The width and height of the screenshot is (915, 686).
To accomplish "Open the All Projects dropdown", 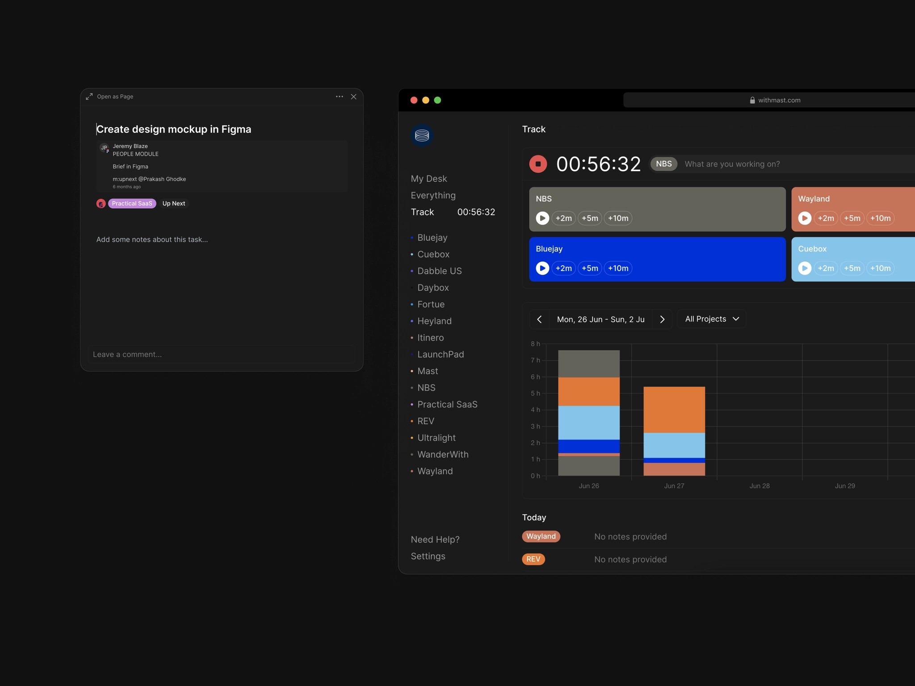I will pyautogui.click(x=712, y=319).
